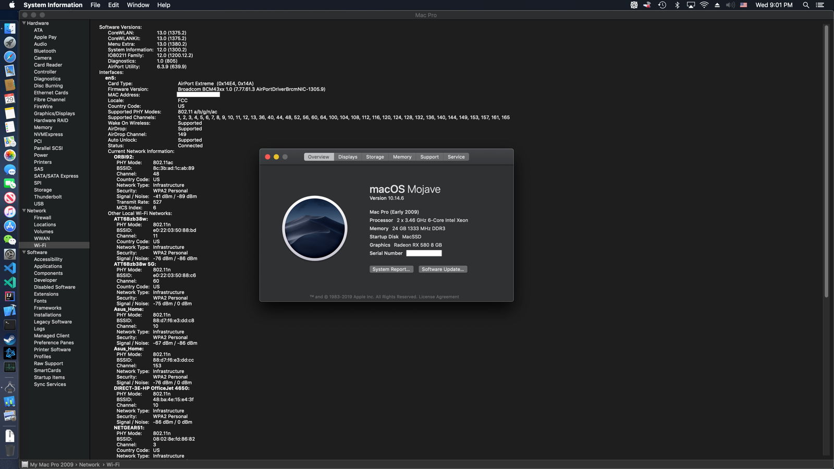Image resolution: width=834 pixels, height=469 pixels.
Task: Open Xcode from the dock
Action: pos(10,311)
